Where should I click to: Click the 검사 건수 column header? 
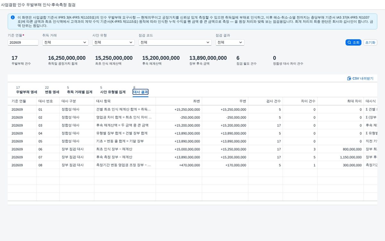pos(266,101)
